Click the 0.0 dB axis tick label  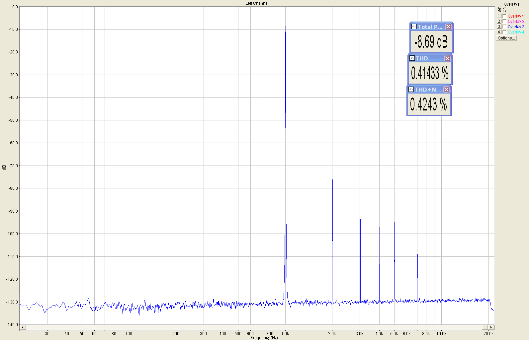coord(15,7)
